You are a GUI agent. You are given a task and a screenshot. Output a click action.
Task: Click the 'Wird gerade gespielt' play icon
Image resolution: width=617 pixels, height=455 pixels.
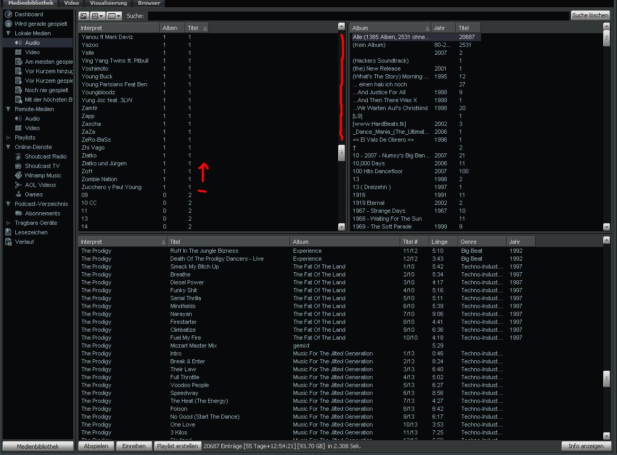tap(8, 24)
